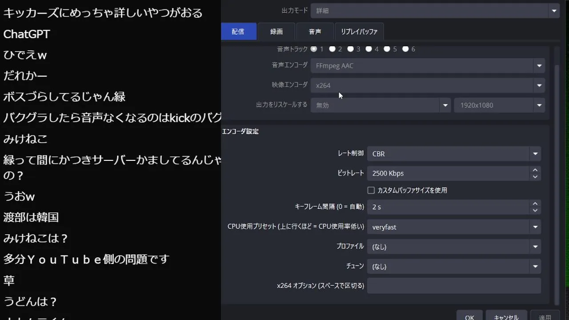The height and width of the screenshot is (320, 569).
Task: Select audio track 4 radio button
Action: click(x=369, y=49)
